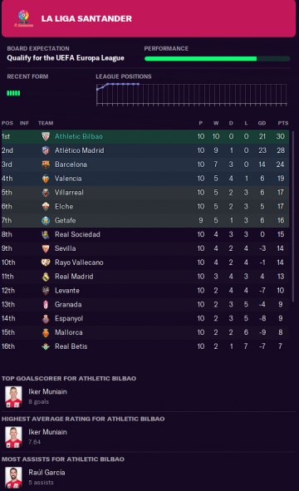Open the Villarreal team link

[x=69, y=192]
